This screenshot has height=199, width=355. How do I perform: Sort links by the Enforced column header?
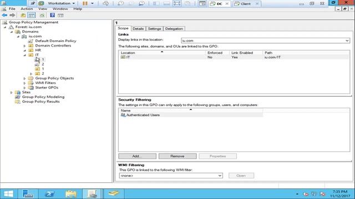(217, 53)
